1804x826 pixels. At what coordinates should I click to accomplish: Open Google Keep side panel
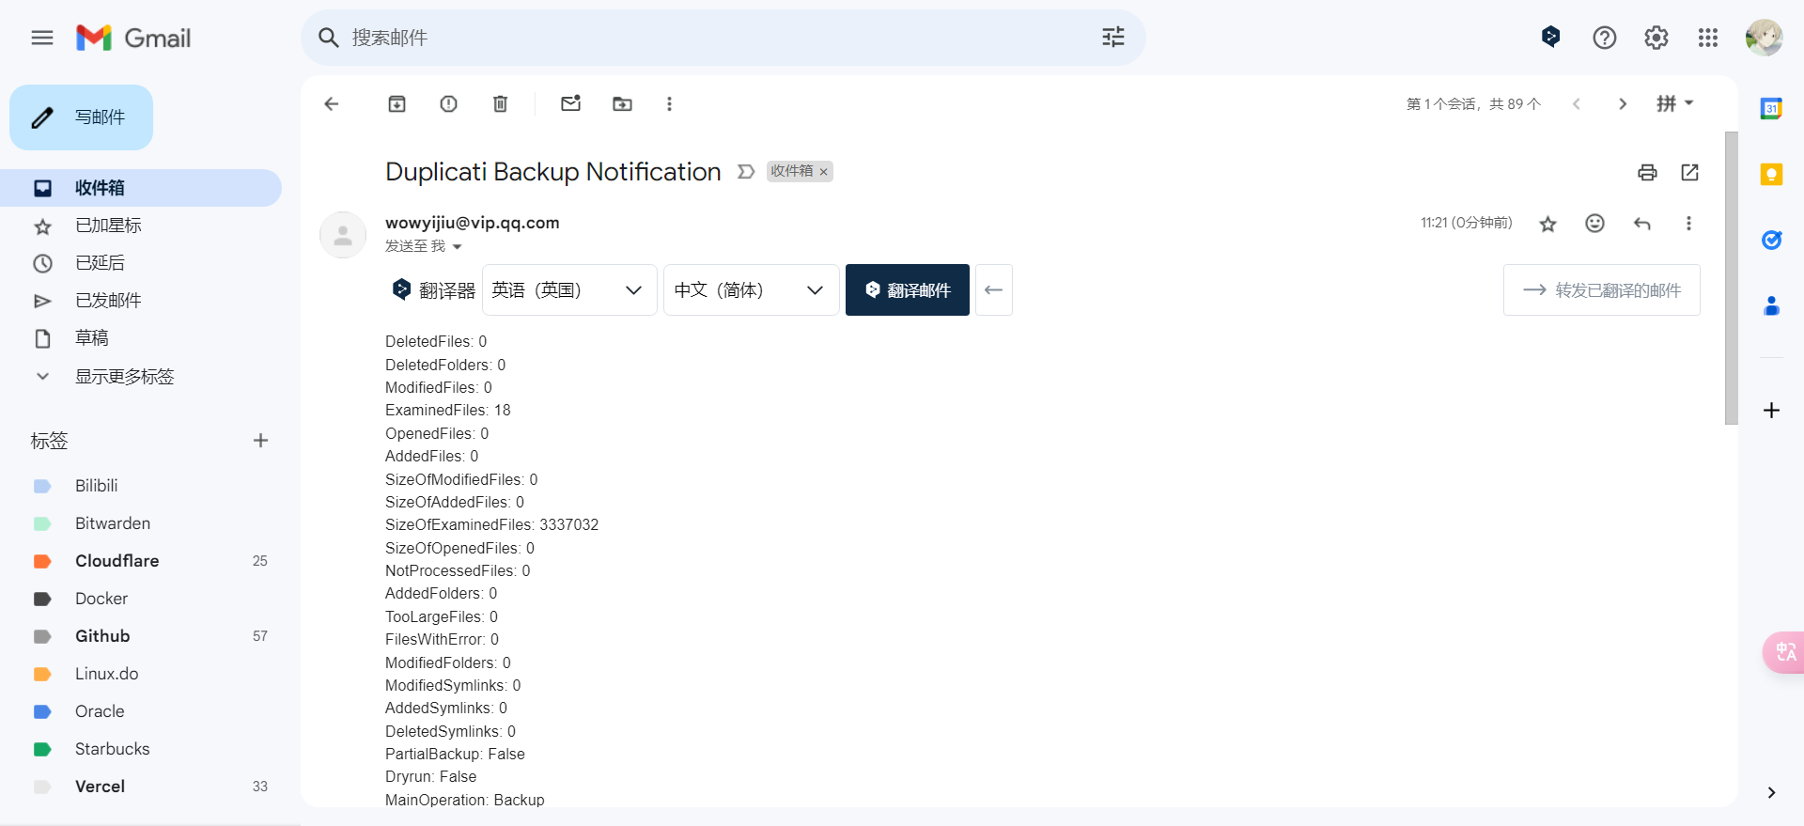(1771, 174)
